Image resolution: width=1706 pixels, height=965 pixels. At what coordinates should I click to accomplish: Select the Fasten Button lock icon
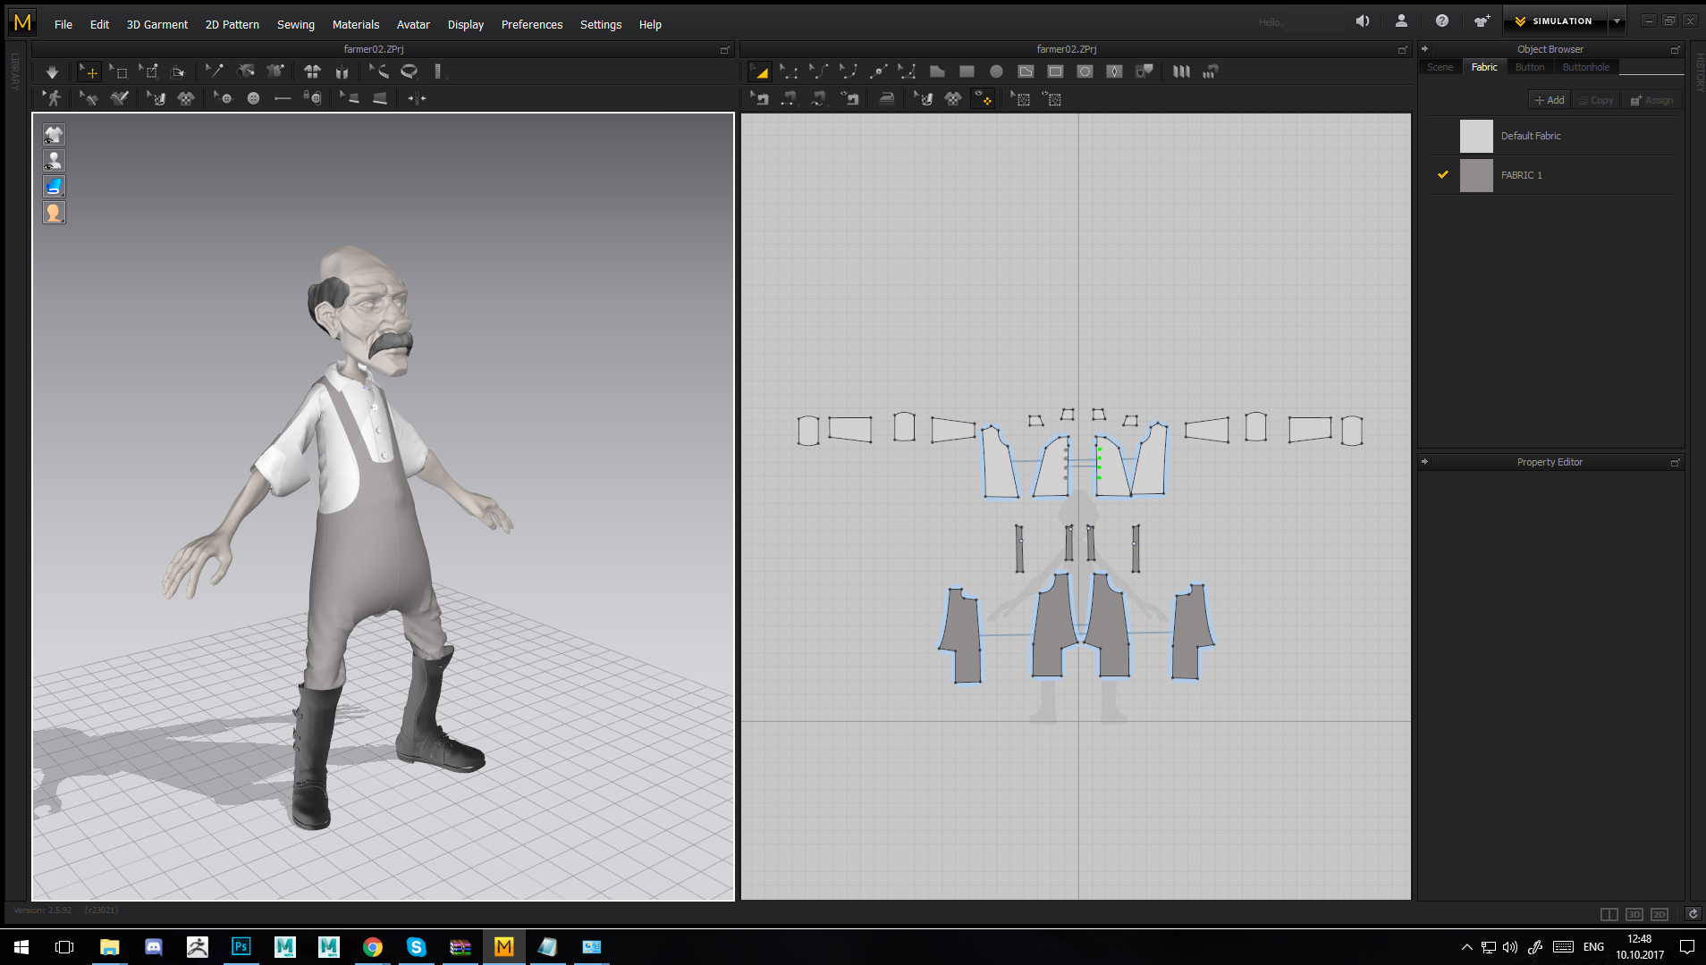tap(312, 98)
